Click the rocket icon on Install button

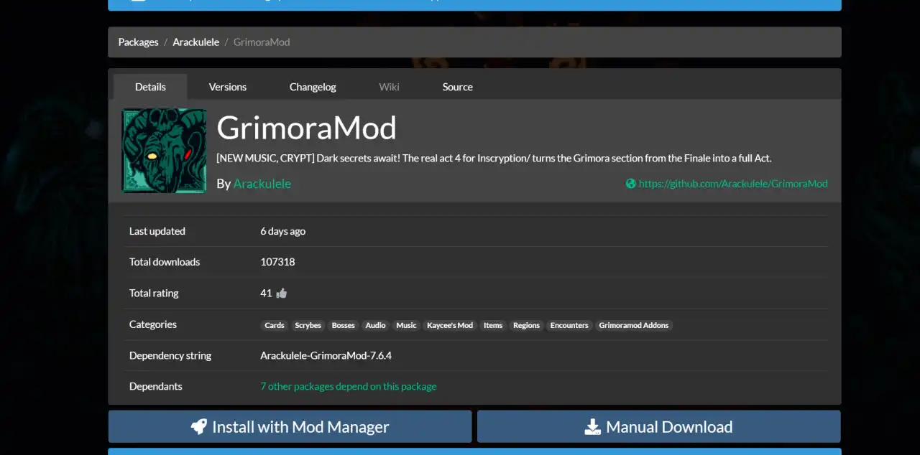[199, 427]
